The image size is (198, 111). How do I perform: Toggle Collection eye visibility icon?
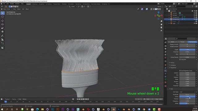click(194, 11)
